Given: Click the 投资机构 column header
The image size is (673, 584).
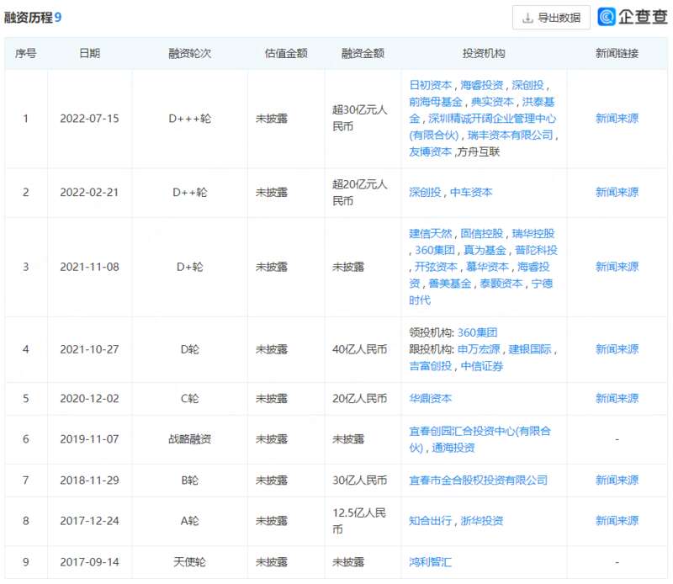Looking at the screenshot, I should 484,53.
